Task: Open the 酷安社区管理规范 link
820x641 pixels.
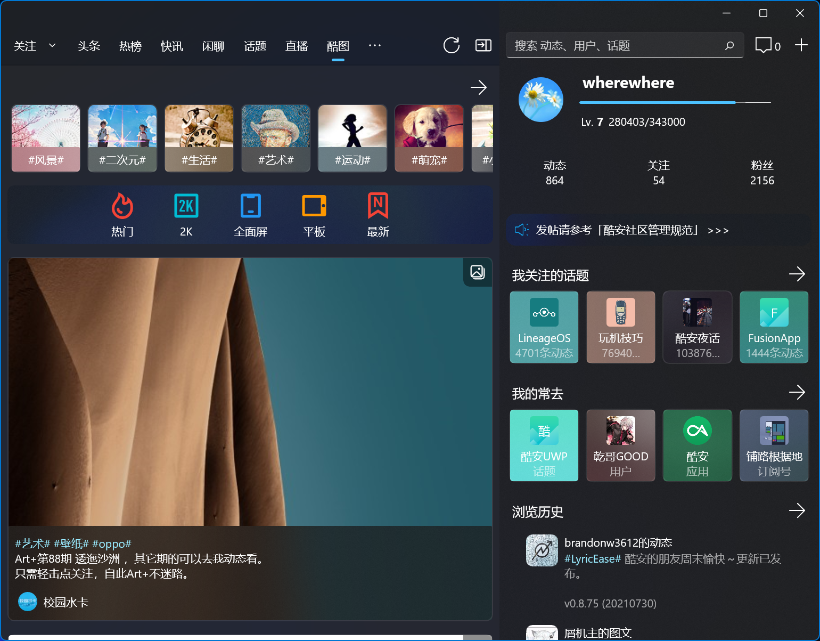Action: click(x=649, y=230)
